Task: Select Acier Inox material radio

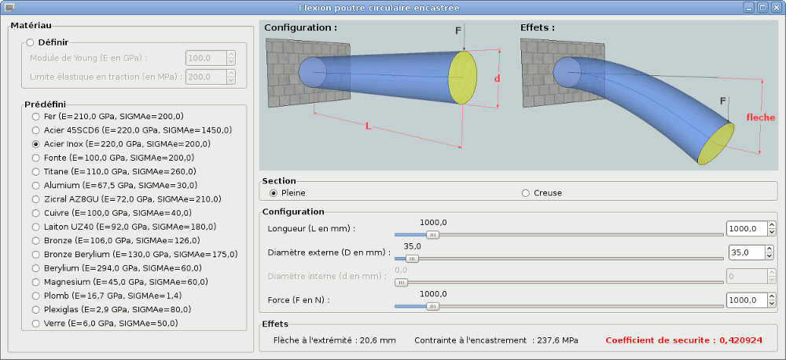Action: click(x=35, y=144)
